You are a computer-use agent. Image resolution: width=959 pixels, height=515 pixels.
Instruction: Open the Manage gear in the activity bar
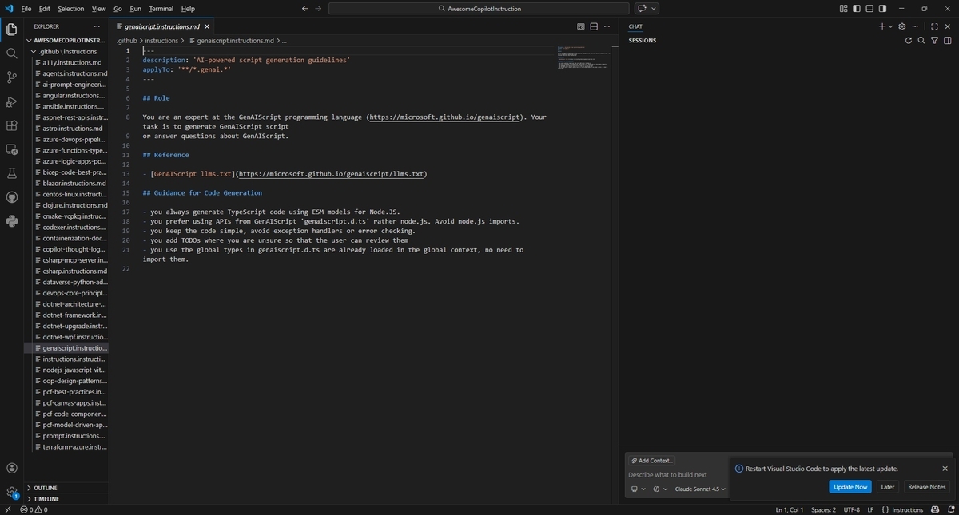coord(11,492)
